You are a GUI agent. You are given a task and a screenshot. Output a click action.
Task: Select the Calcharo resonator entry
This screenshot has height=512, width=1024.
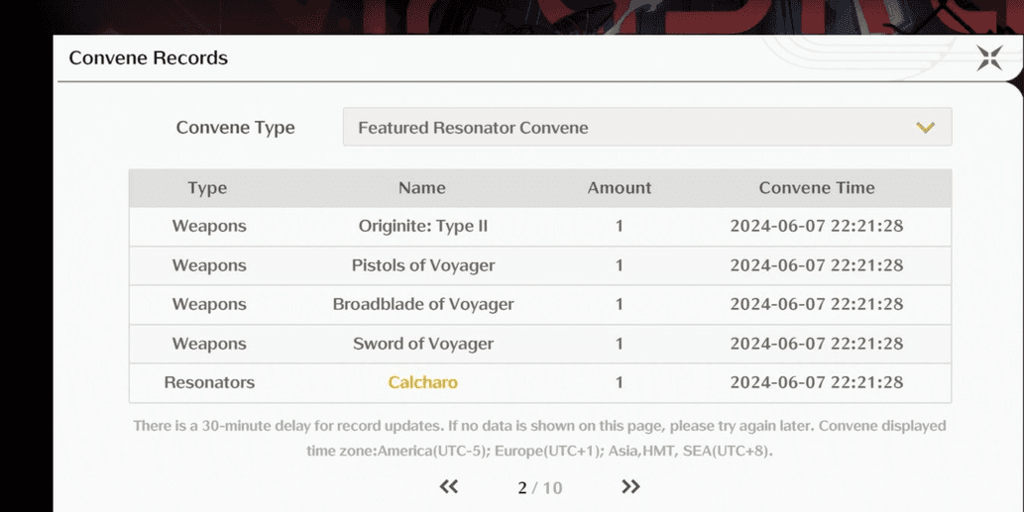422,382
